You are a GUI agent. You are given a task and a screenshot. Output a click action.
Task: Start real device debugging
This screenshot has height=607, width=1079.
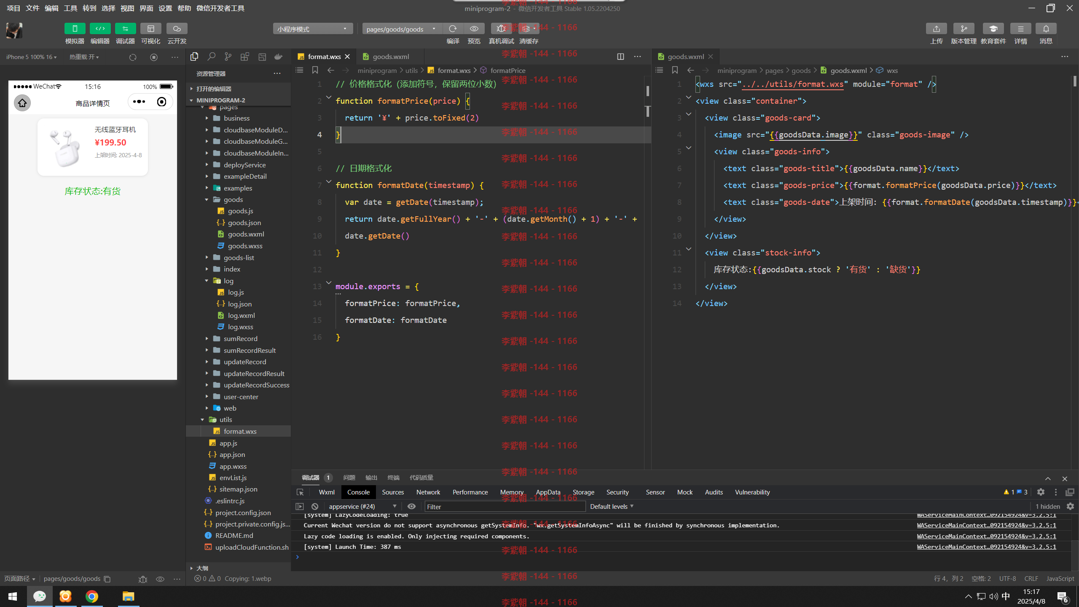coord(501,29)
